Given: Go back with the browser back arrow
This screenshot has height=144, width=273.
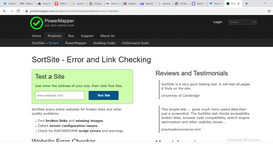Looking at the screenshot, I should [x=5, y=11].
